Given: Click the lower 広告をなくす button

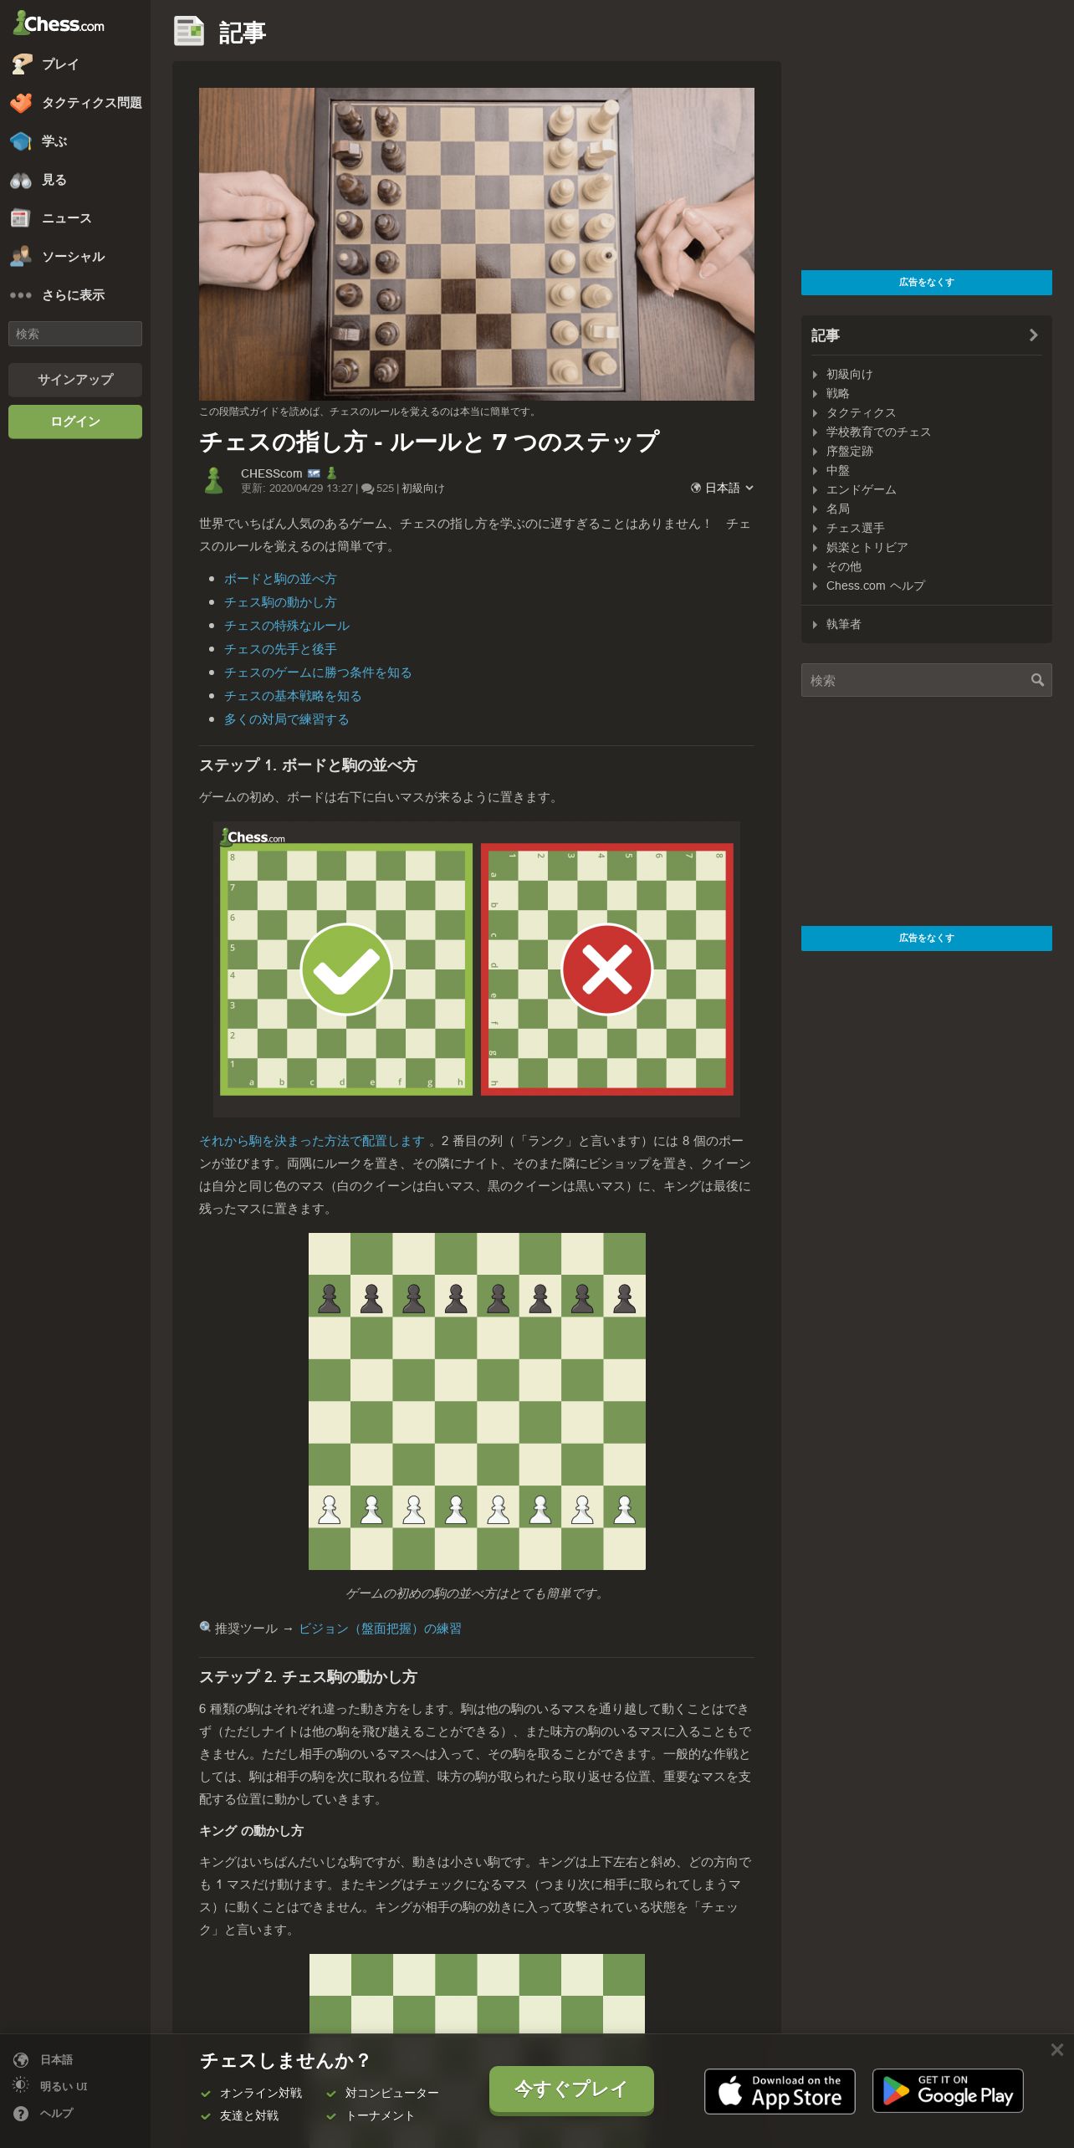Looking at the screenshot, I should pyautogui.click(x=927, y=938).
